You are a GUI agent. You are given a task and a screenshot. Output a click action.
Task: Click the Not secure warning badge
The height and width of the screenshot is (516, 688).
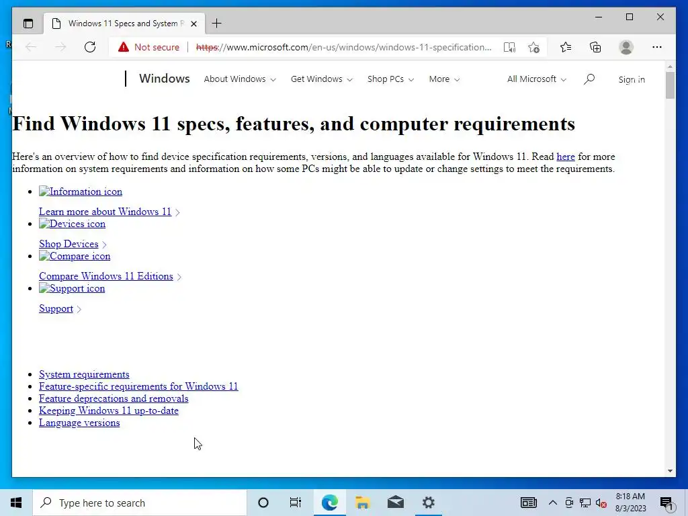pos(148,47)
